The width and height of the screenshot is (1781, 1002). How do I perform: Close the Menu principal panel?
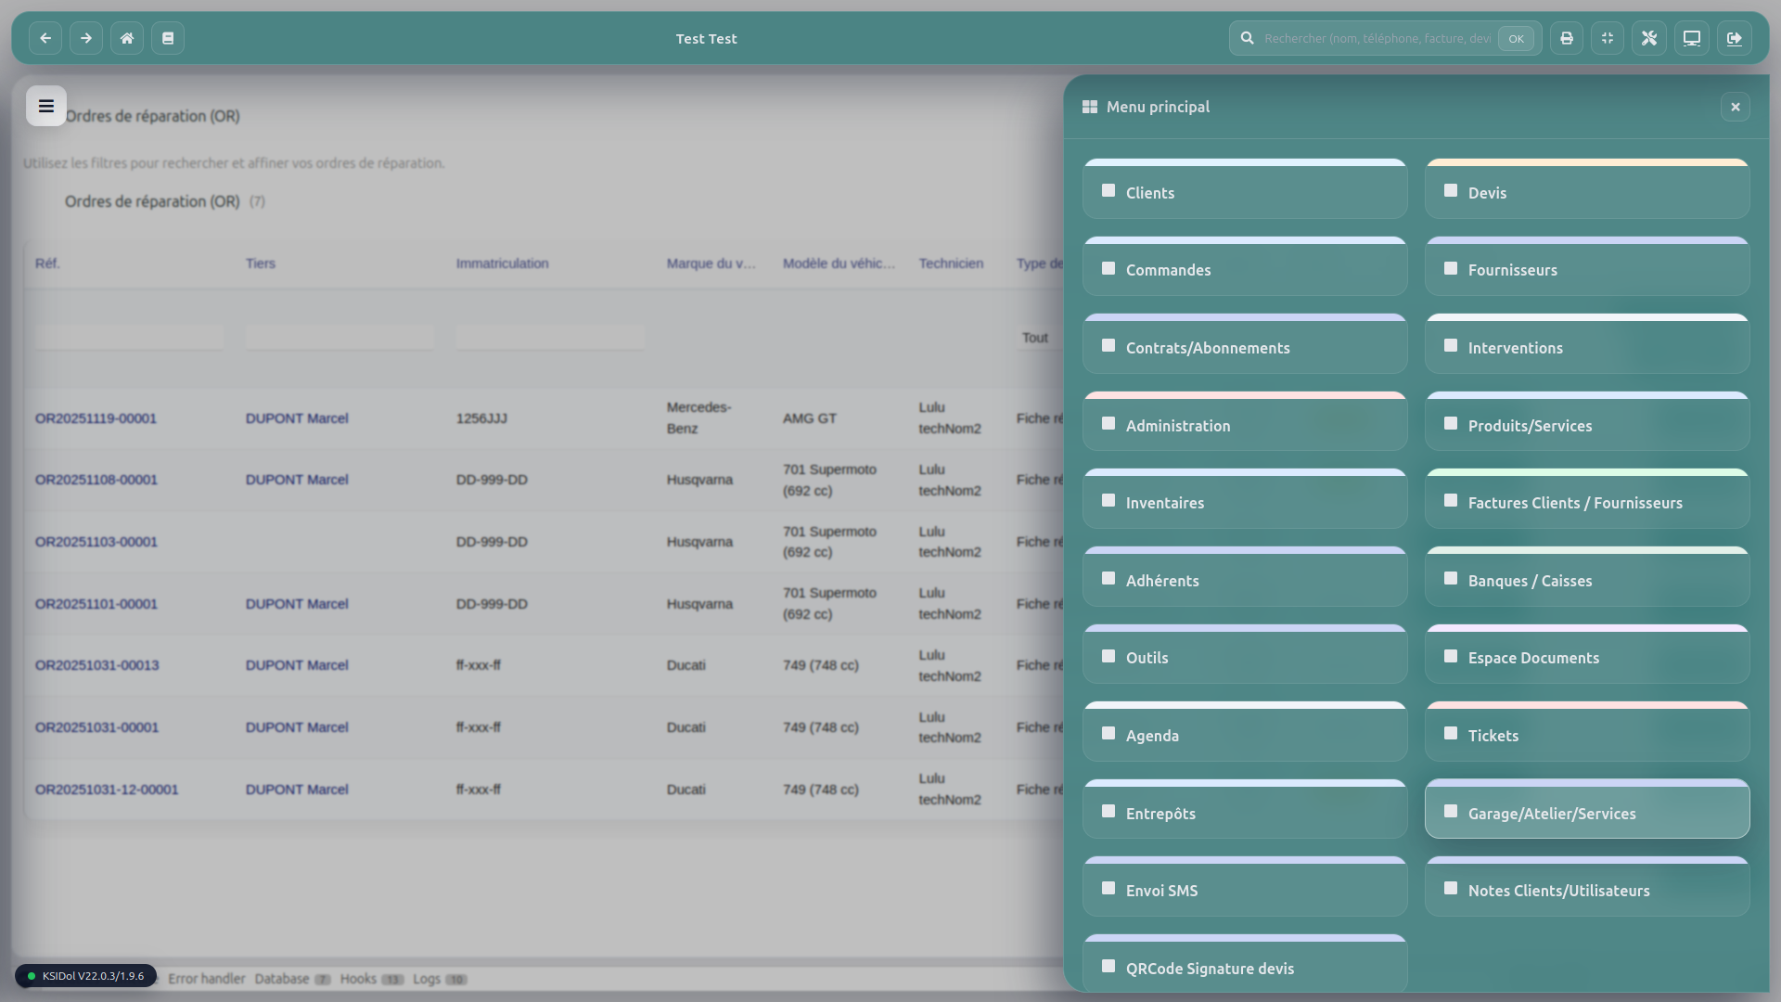tap(1735, 107)
